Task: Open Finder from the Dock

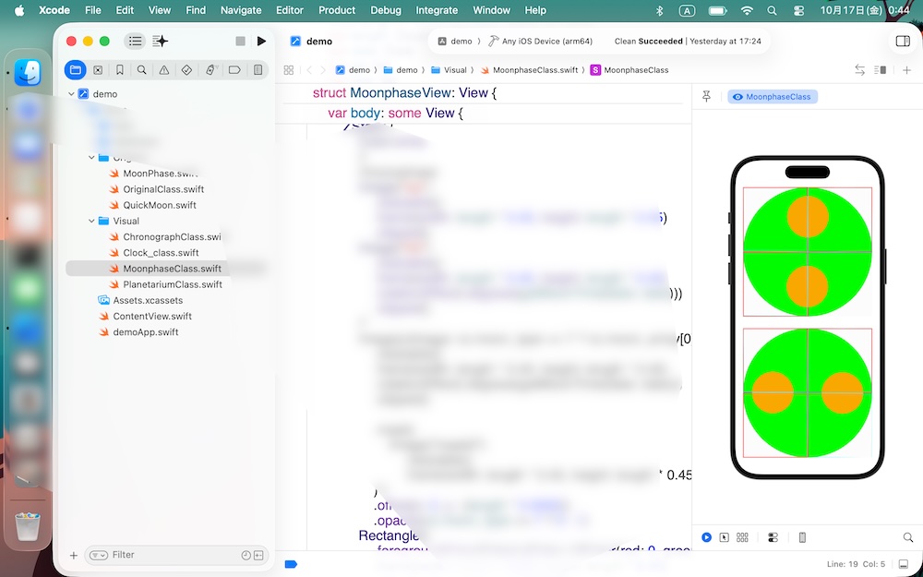Action: [28, 73]
